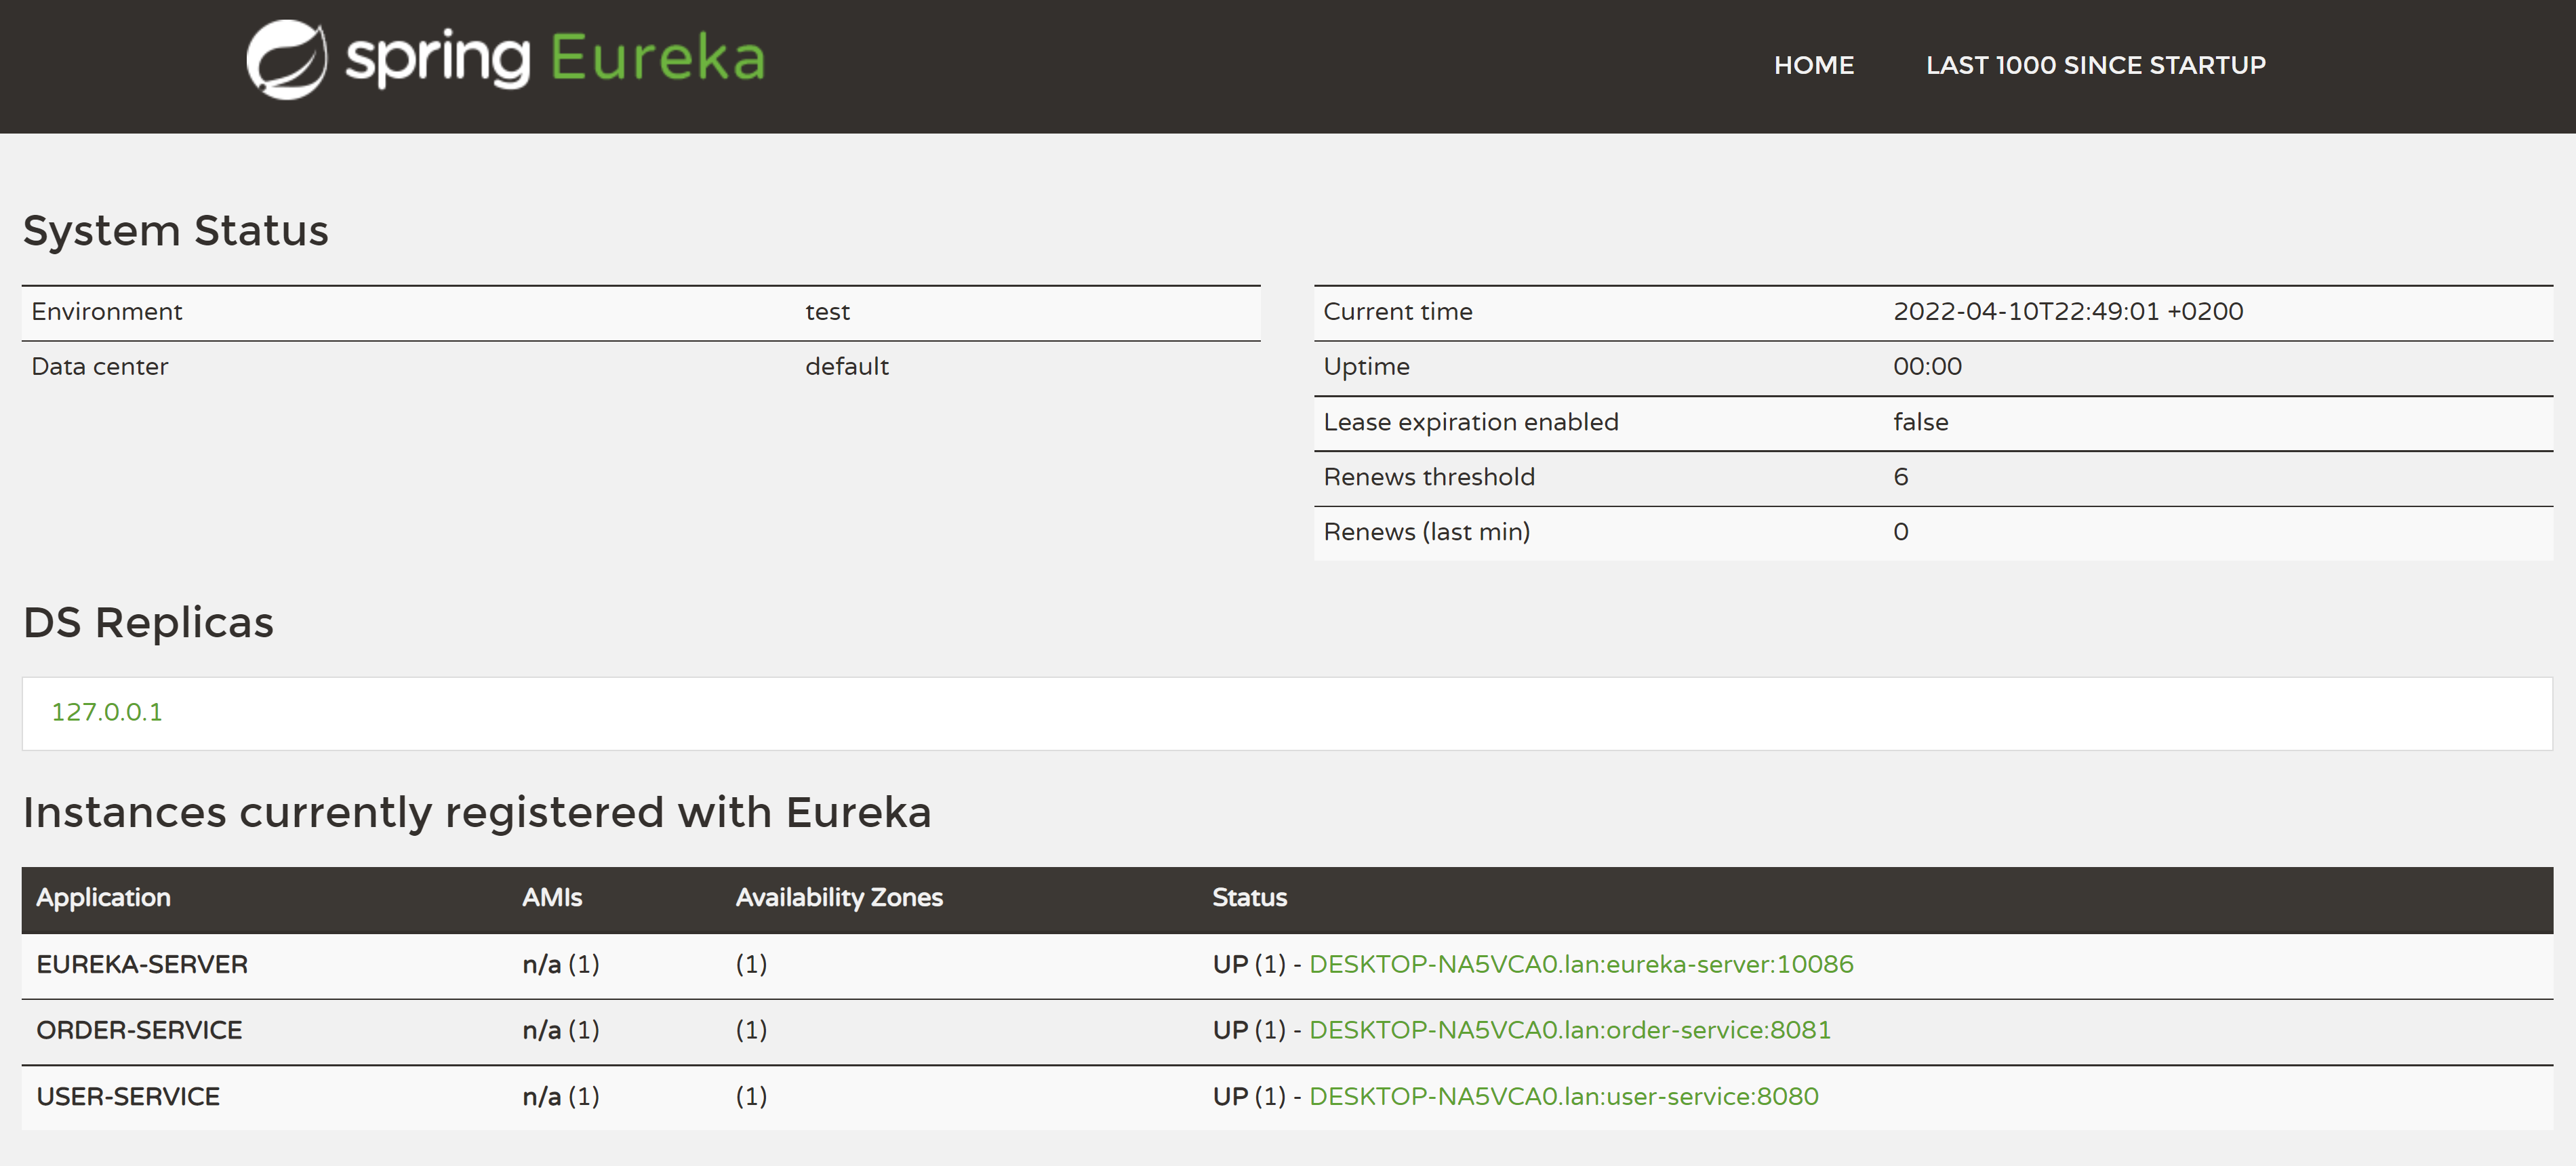
Task: Click the Lease expiration enabled false value
Action: click(1920, 422)
